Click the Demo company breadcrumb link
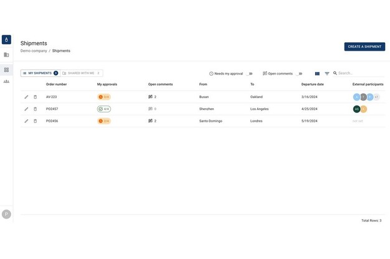This screenshot has width=390, height=259. pos(34,51)
